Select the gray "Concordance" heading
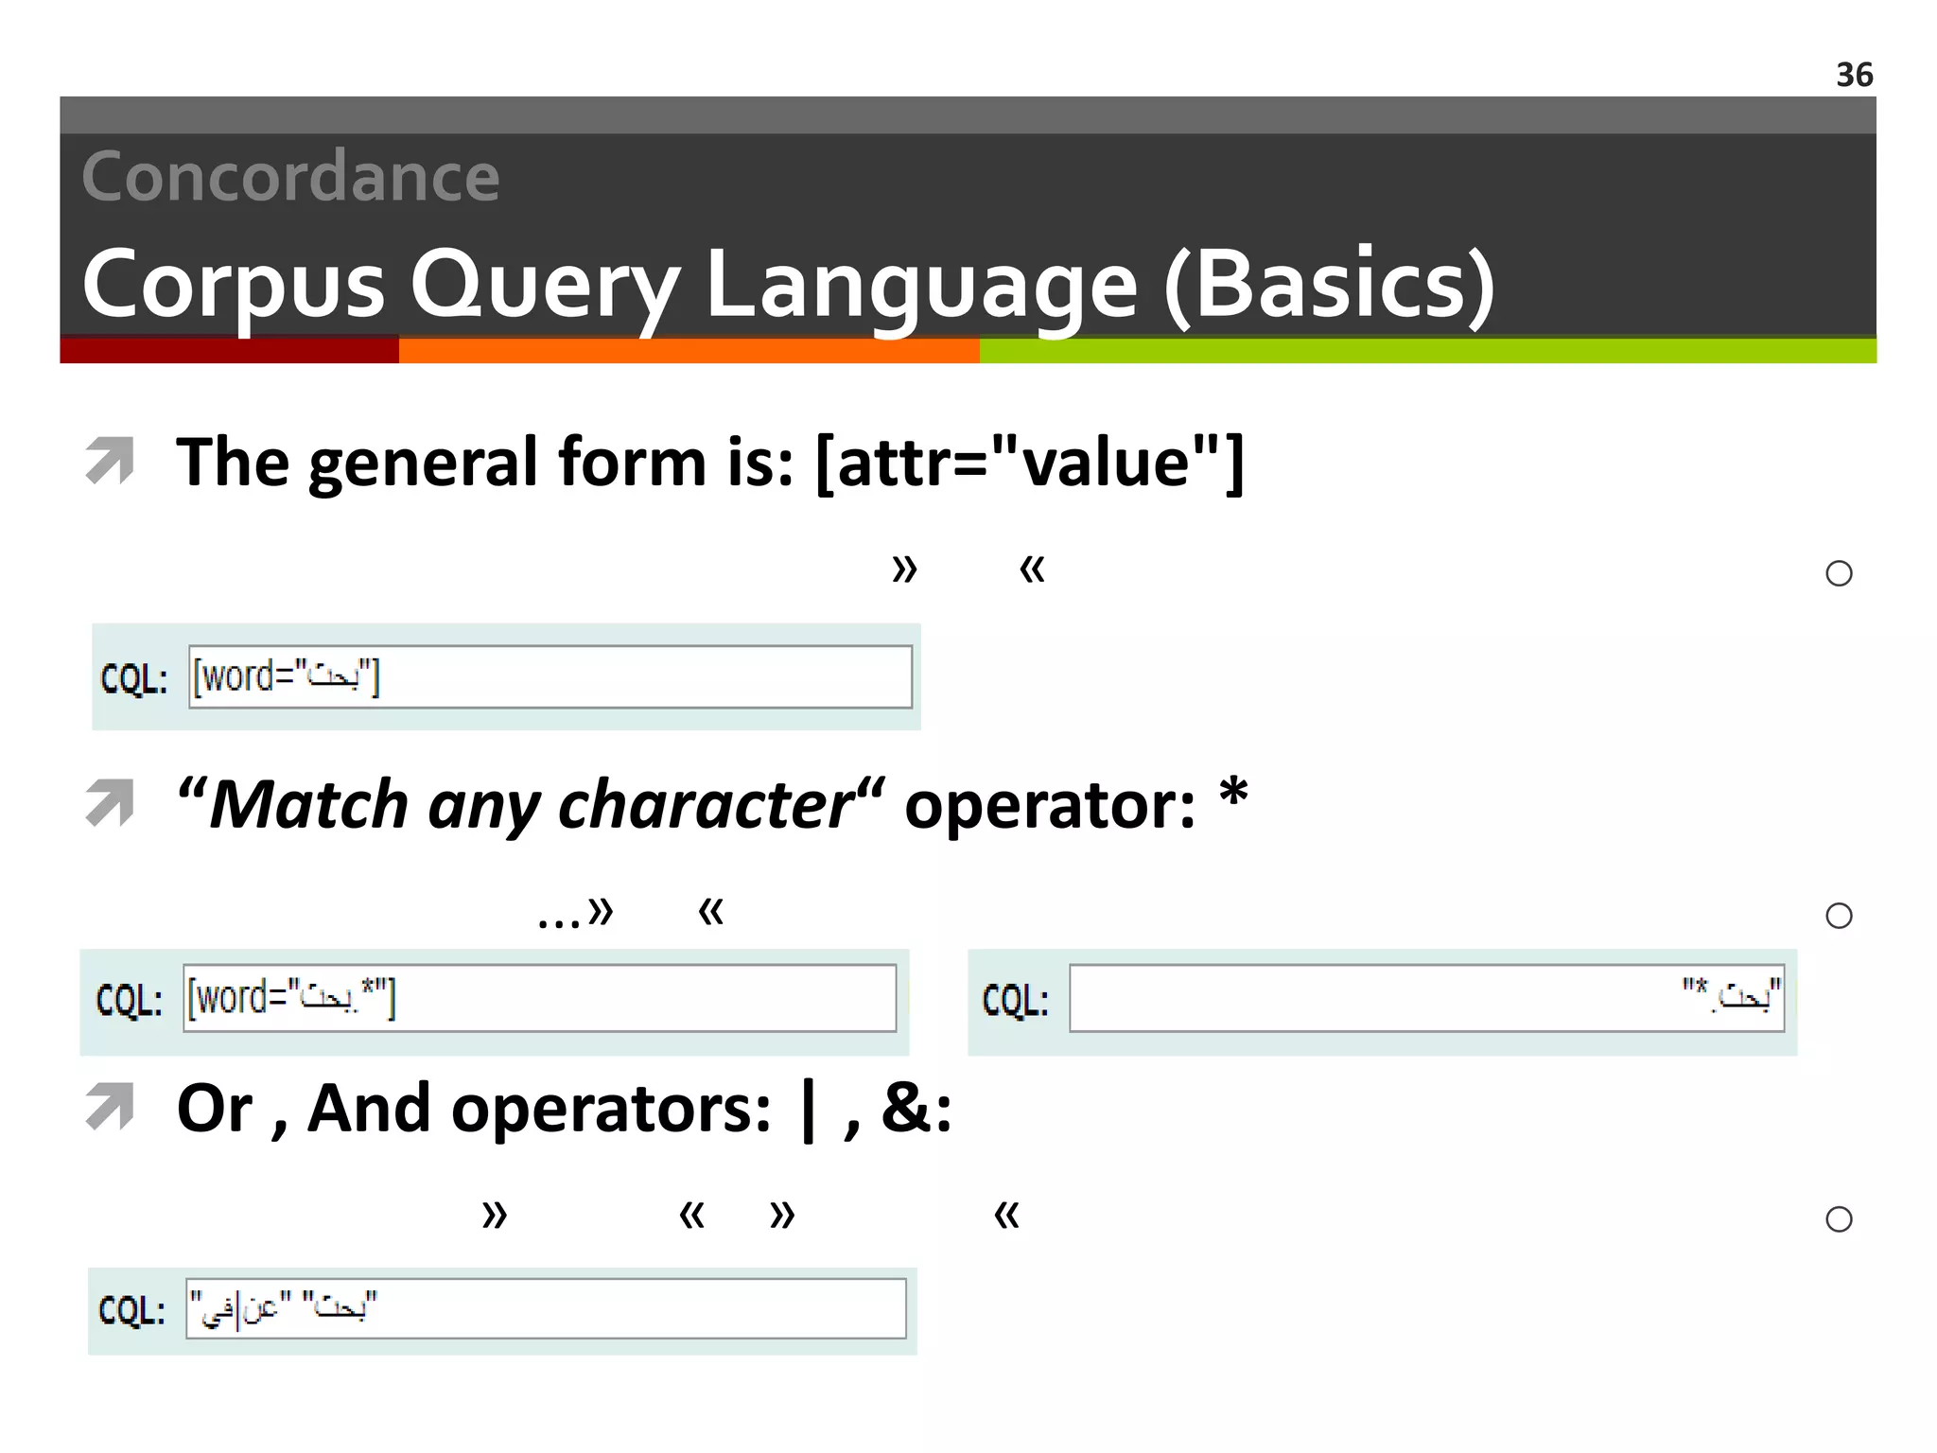This screenshot has height=1453, width=1937. [x=290, y=177]
